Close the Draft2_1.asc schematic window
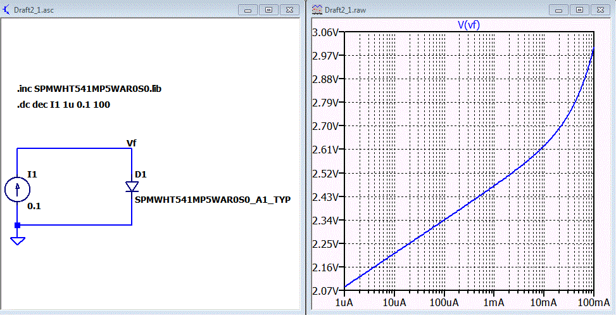 pyautogui.click(x=289, y=10)
